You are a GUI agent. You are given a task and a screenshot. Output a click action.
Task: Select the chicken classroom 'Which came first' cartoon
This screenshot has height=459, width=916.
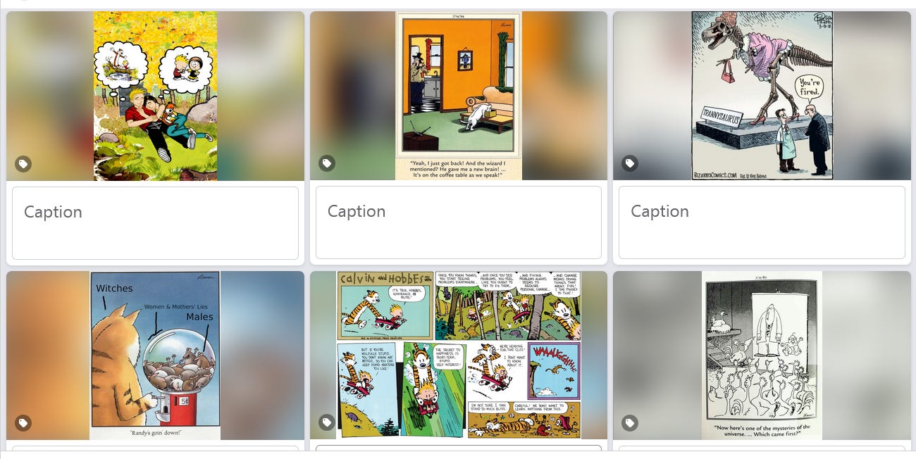click(x=762, y=355)
